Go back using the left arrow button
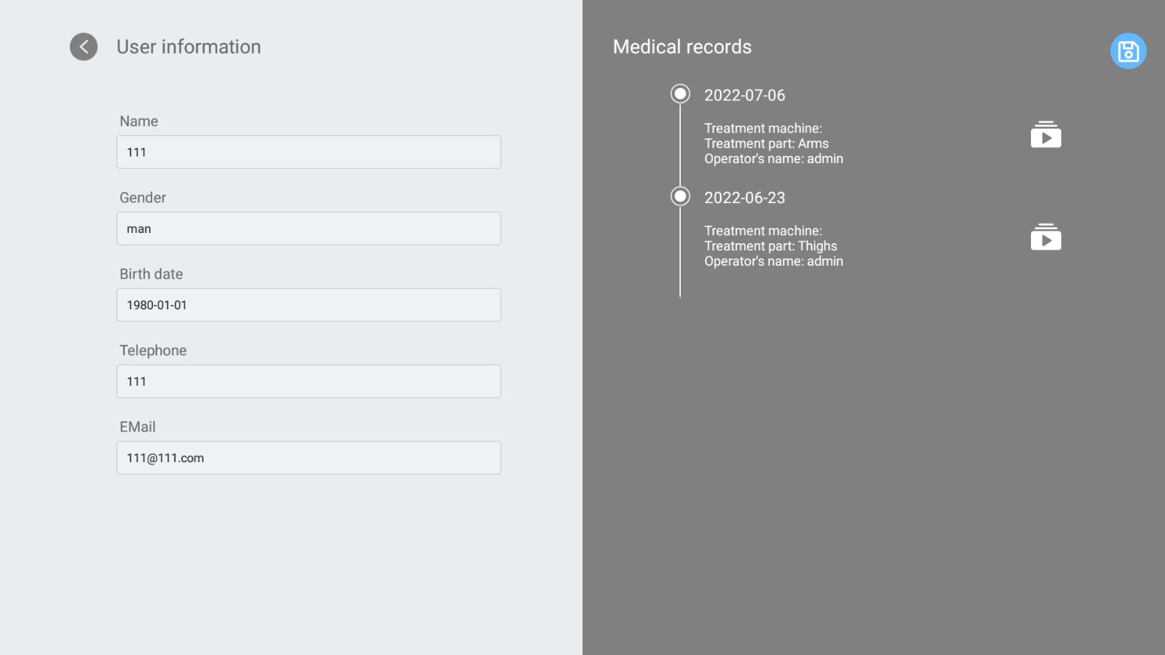Image resolution: width=1165 pixels, height=655 pixels. [84, 47]
